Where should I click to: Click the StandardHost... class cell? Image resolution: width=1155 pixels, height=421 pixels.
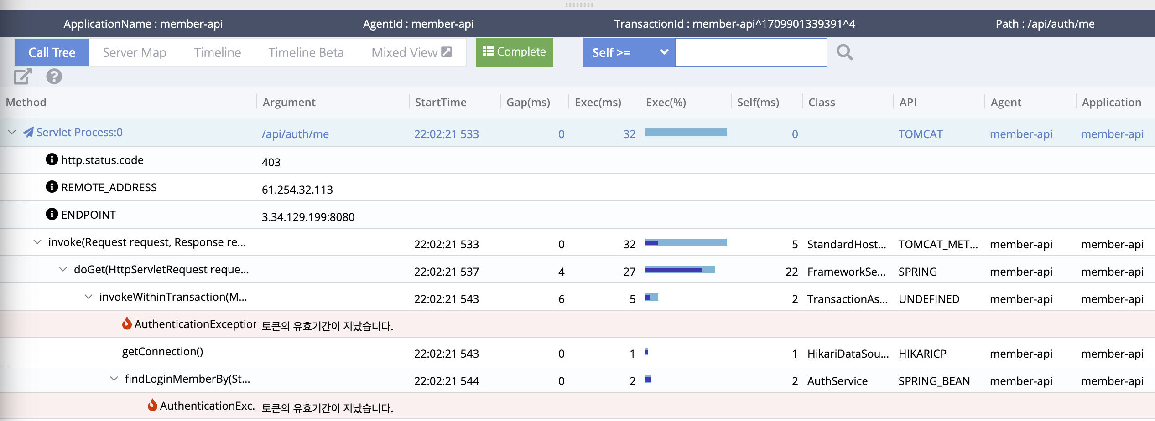[x=847, y=244]
